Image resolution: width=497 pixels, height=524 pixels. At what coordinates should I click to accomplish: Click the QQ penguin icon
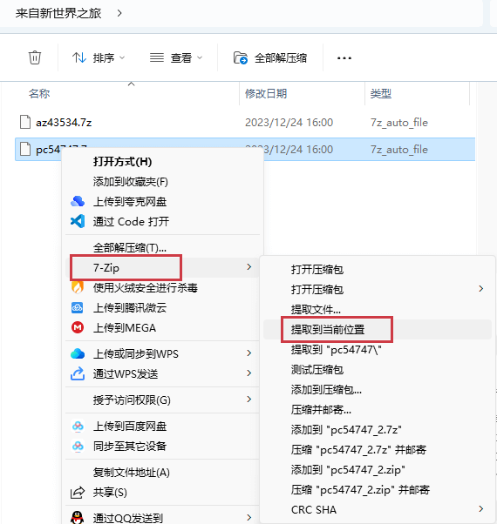(x=78, y=518)
